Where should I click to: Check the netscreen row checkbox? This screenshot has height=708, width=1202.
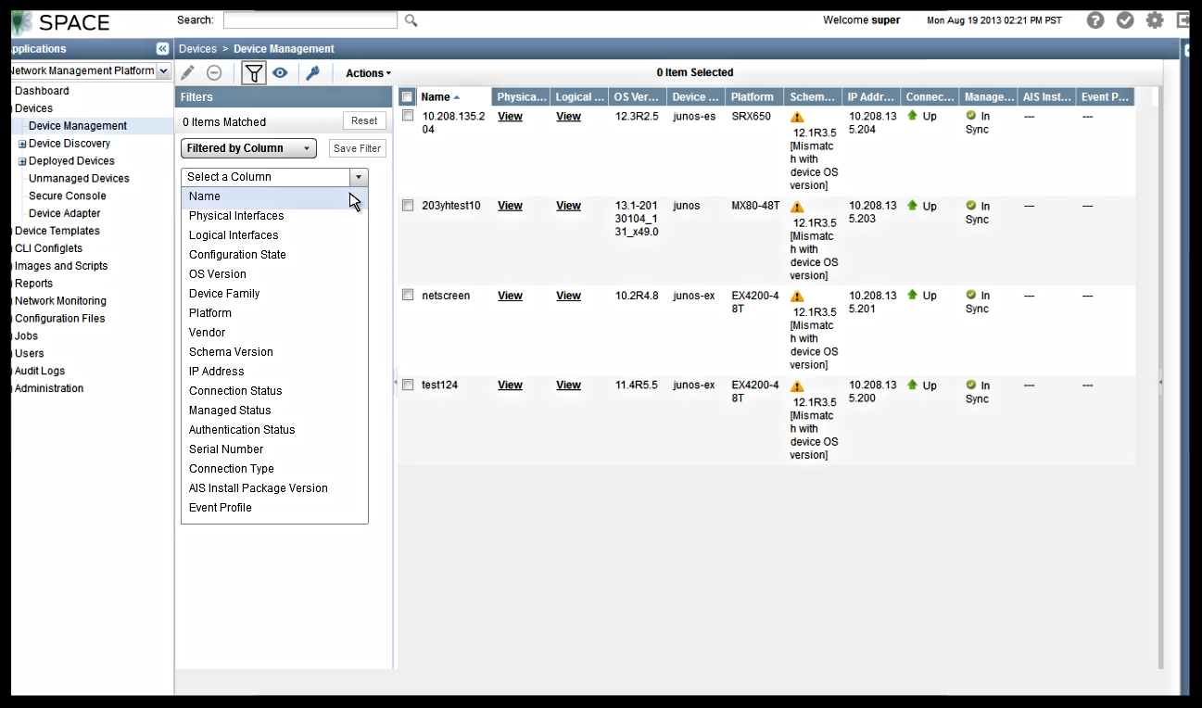(x=408, y=295)
